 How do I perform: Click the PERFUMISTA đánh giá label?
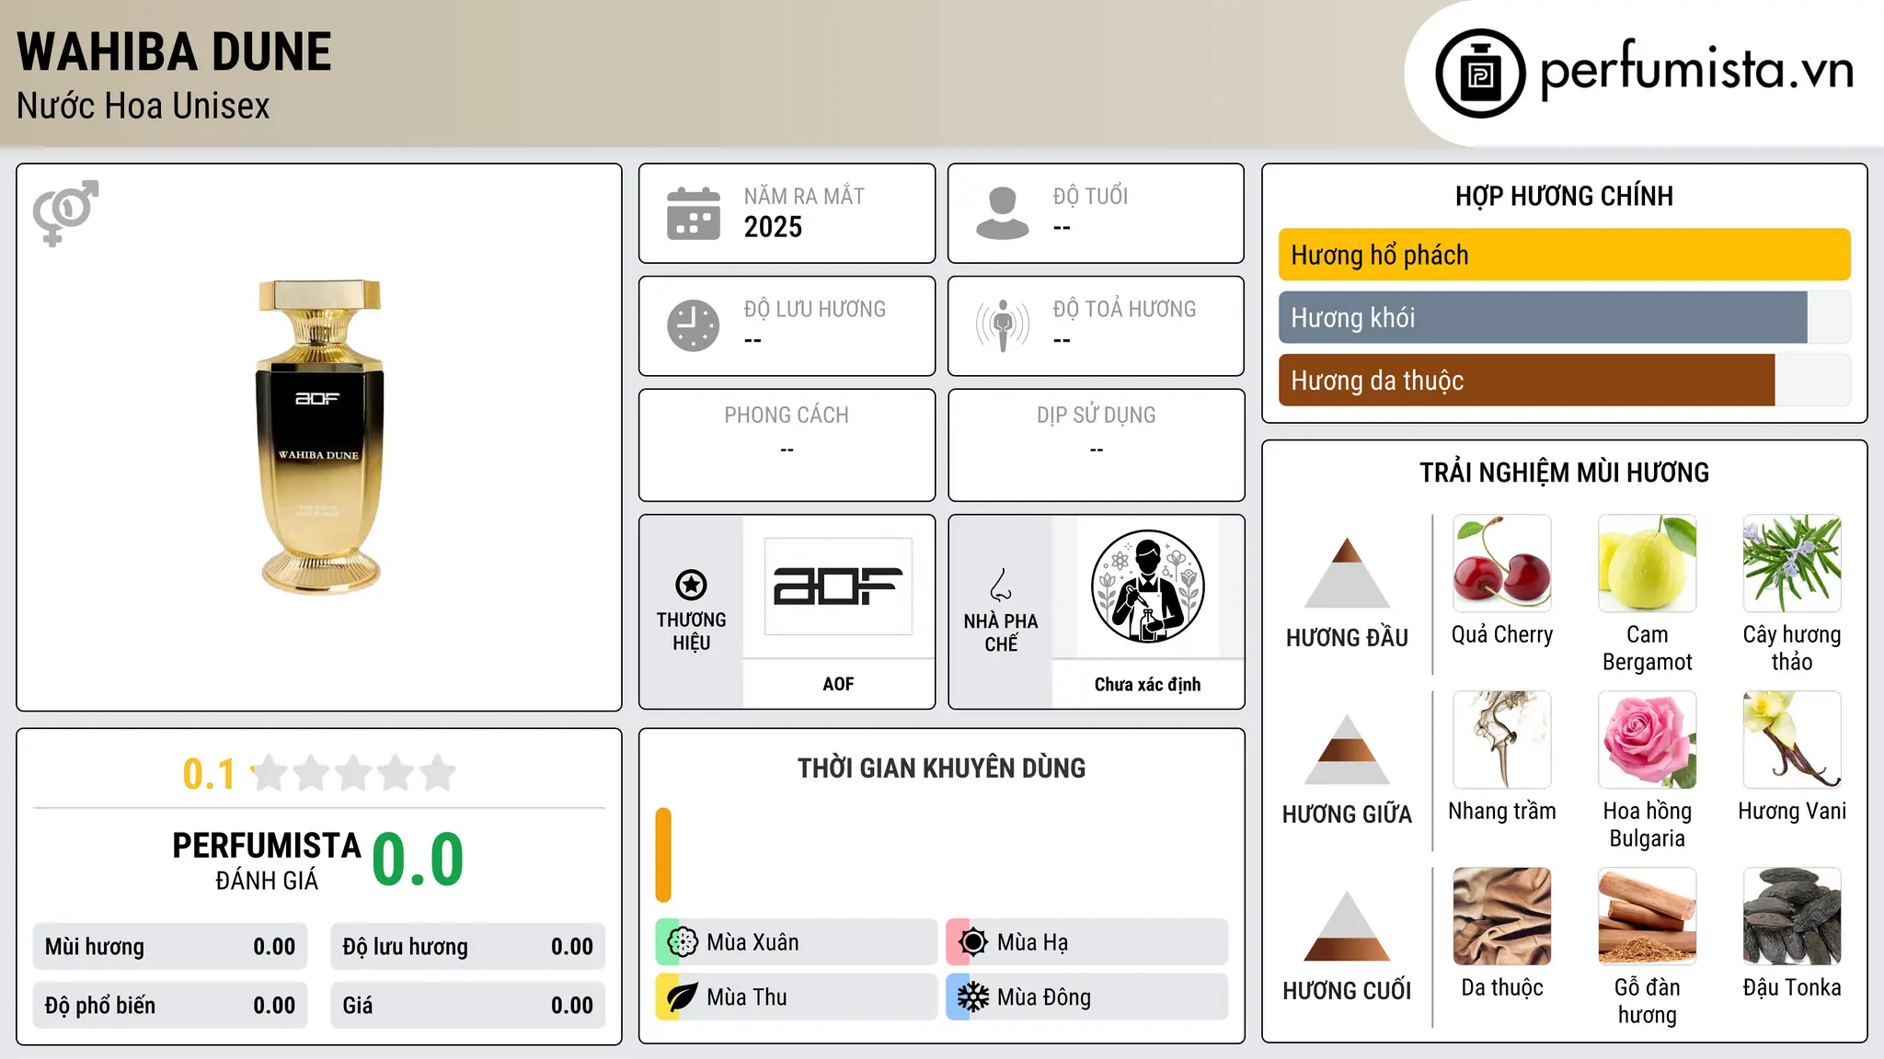point(267,861)
